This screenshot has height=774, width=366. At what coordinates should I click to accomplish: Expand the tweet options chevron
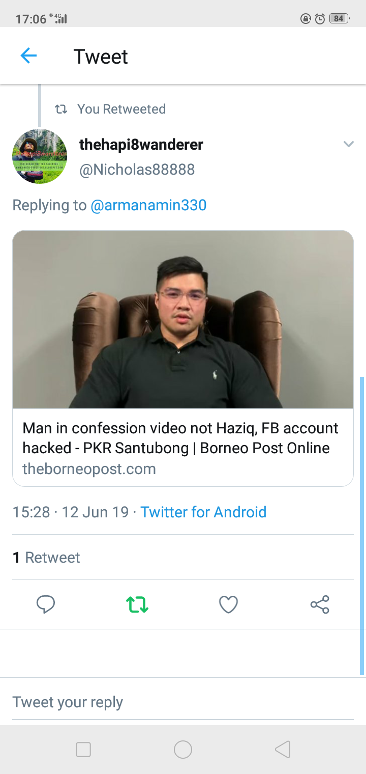tap(348, 144)
